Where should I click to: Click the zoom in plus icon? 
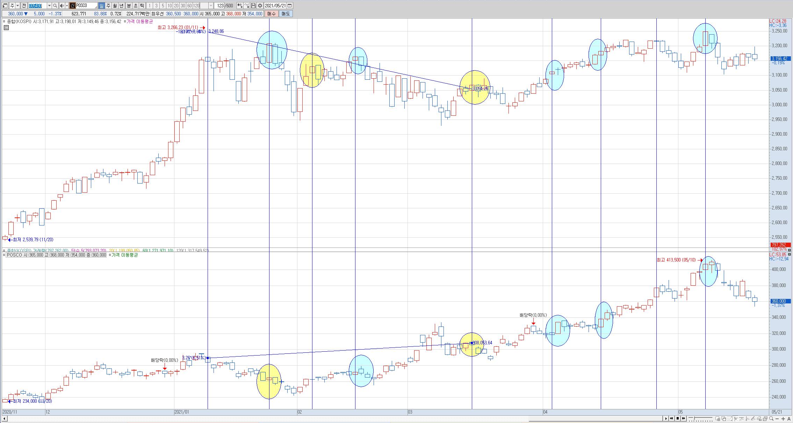tap(783, 418)
